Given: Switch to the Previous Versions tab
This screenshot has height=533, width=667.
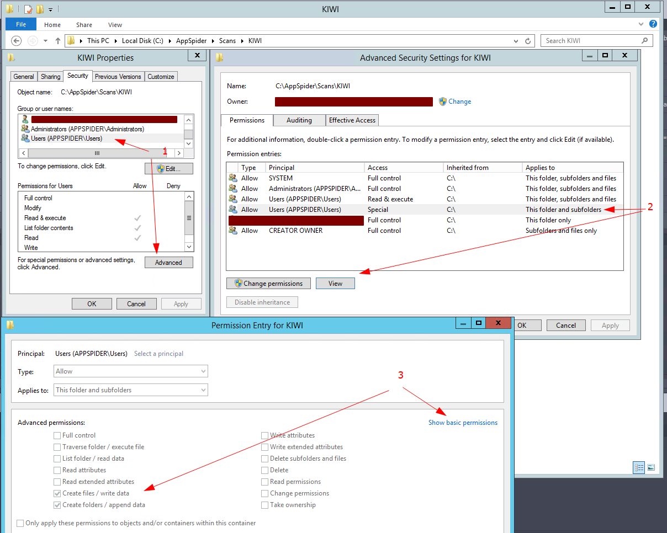Looking at the screenshot, I should 118,77.
